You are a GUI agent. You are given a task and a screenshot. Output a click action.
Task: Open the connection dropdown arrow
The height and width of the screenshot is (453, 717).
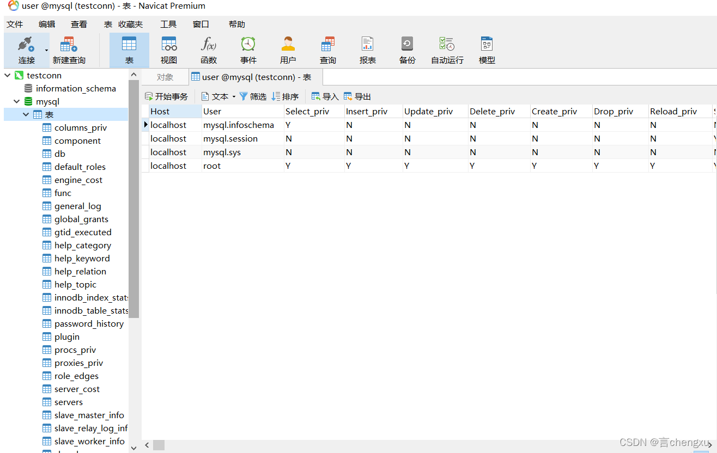click(x=46, y=50)
